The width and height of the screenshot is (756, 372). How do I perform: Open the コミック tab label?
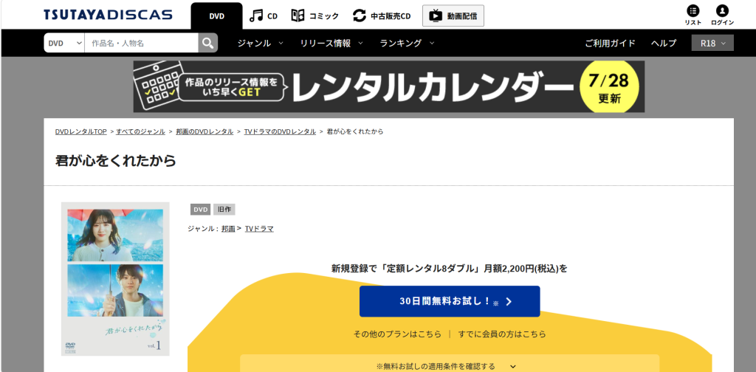click(x=324, y=16)
